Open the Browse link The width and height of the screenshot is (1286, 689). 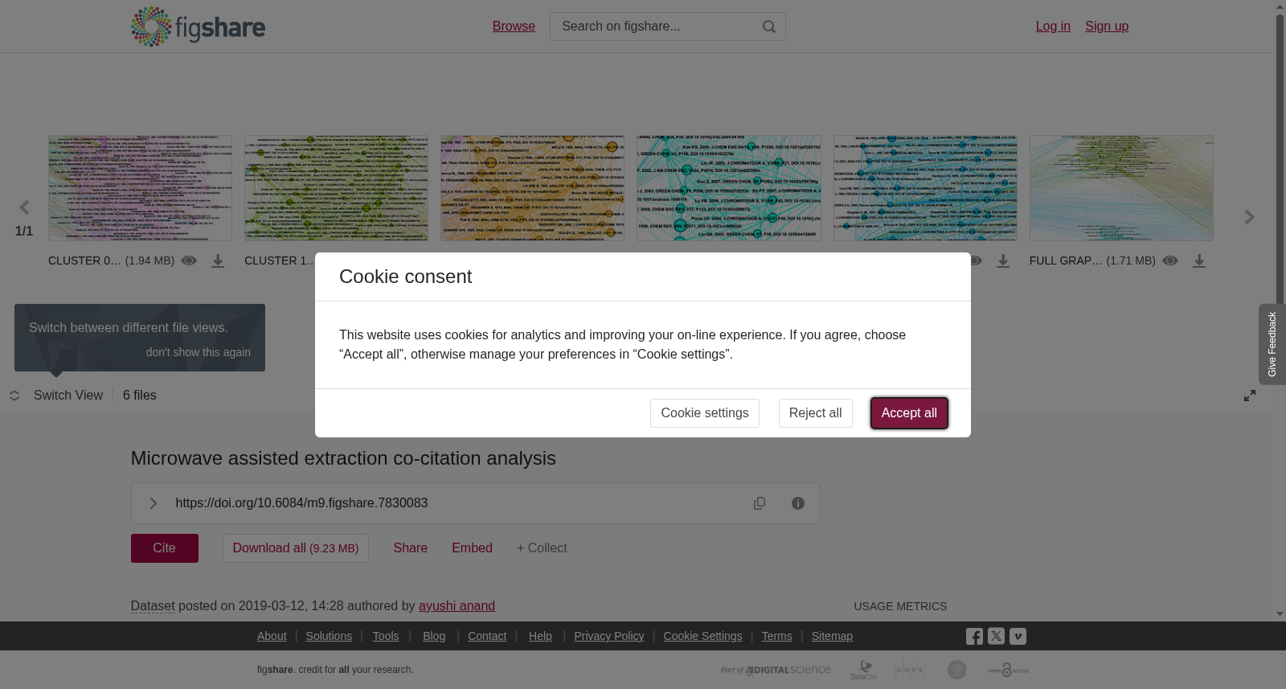click(514, 27)
